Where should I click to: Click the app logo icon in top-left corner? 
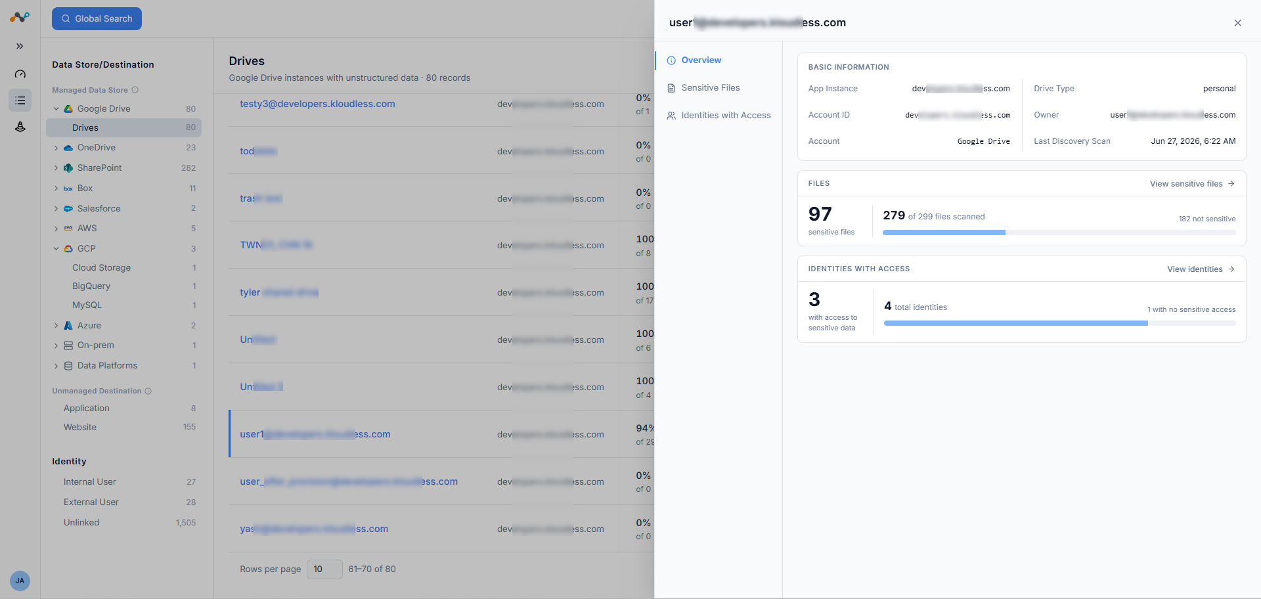point(20,17)
